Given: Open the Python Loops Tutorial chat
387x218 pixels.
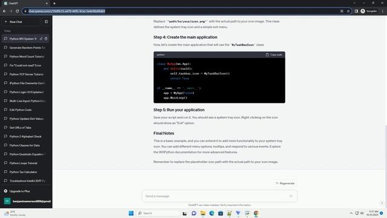Looking at the screenshot, I should [25, 163].
